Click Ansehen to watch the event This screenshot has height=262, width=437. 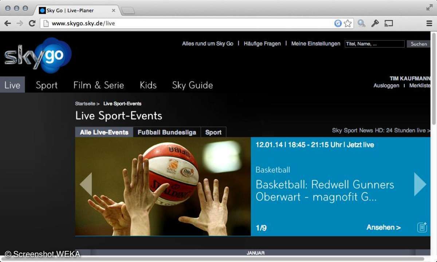383,227
